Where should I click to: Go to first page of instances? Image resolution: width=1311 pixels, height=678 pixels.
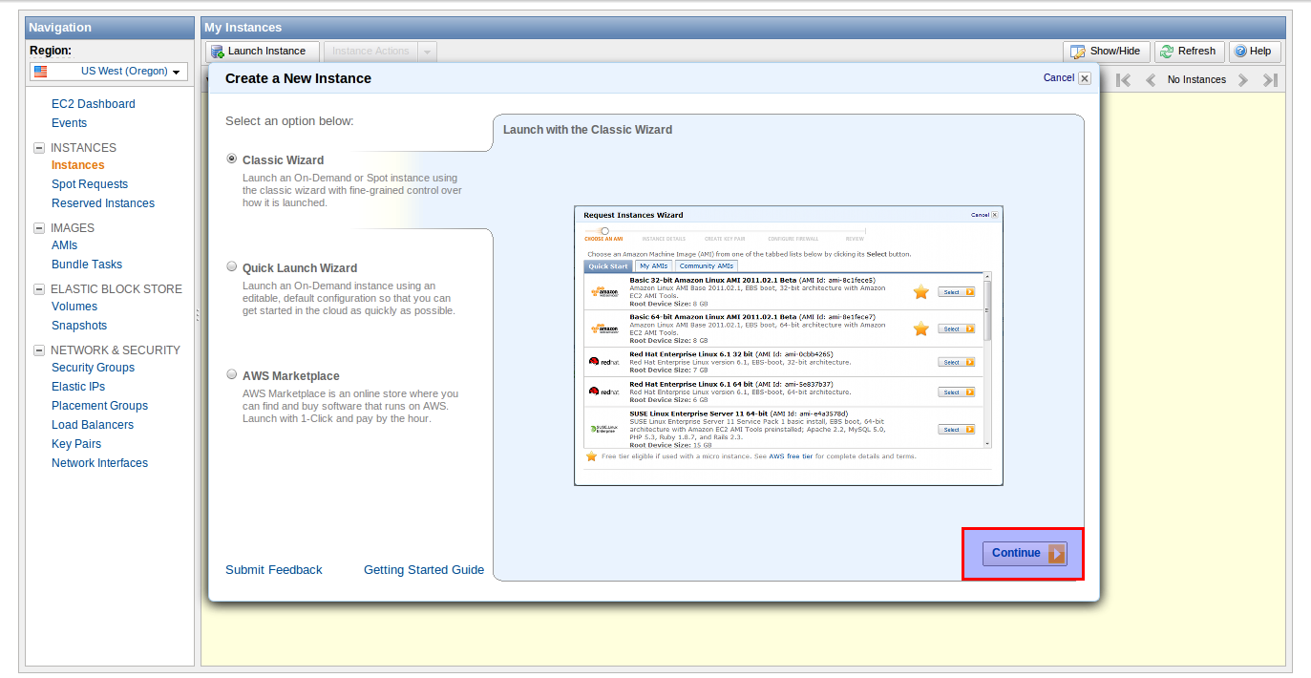coord(1124,80)
